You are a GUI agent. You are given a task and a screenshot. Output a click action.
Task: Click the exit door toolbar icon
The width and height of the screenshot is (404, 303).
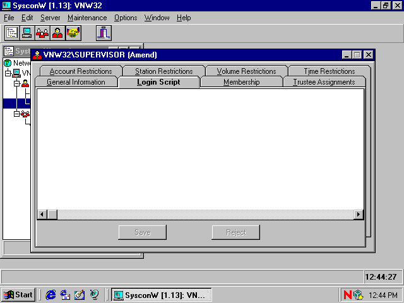[x=104, y=33]
